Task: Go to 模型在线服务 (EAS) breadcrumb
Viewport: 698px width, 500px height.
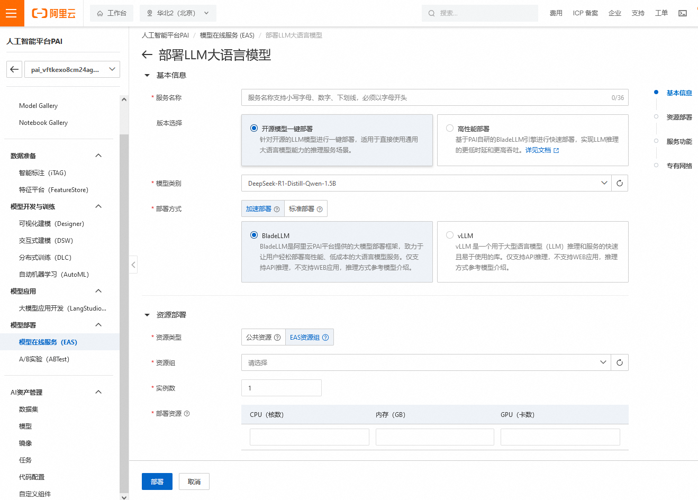Action: click(227, 35)
